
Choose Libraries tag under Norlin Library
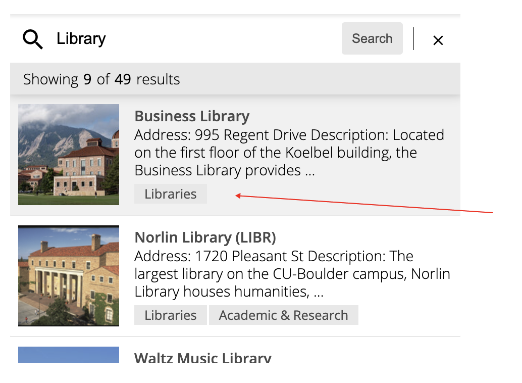click(x=171, y=315)
